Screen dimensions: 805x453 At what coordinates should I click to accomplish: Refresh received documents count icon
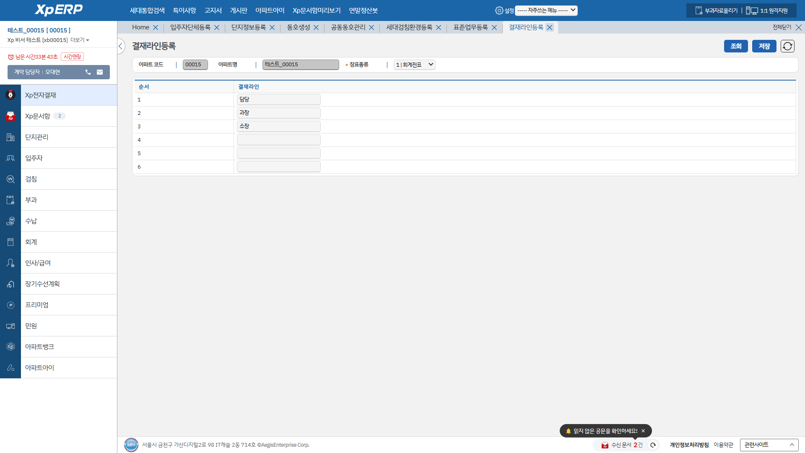653,445
